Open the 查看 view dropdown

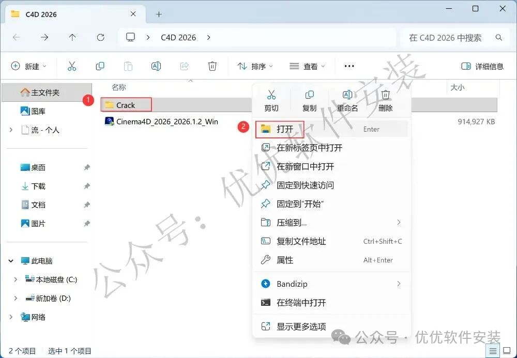coord(307,66)
